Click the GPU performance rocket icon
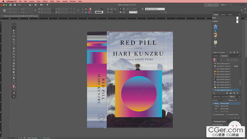 tap(47, 5)
